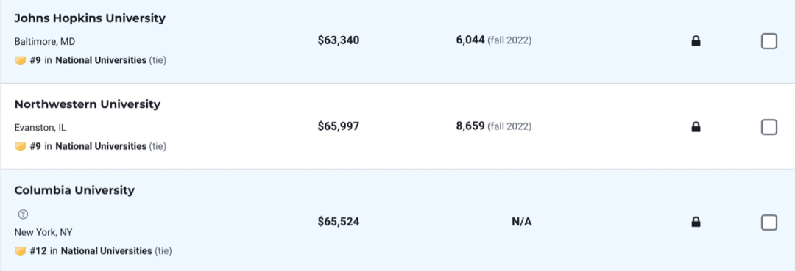The width and height of the screenshot is (795, 271).
Task: Check the compare box for Northwestern University
Action: coord(769,127)
